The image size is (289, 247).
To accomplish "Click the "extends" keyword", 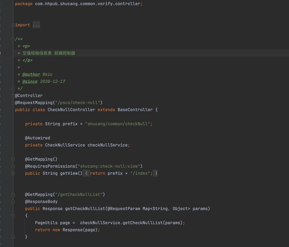I will click(x=106, y=110).
